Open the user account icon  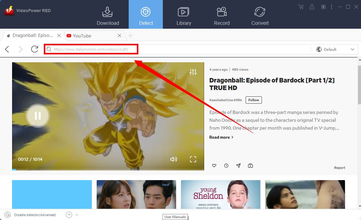[x=312, y=7]
